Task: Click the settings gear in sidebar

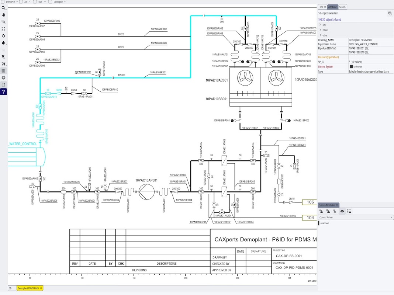Action: click(4, 78)
